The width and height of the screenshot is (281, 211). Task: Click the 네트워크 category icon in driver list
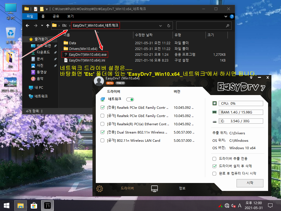click(x=103, y=99)
